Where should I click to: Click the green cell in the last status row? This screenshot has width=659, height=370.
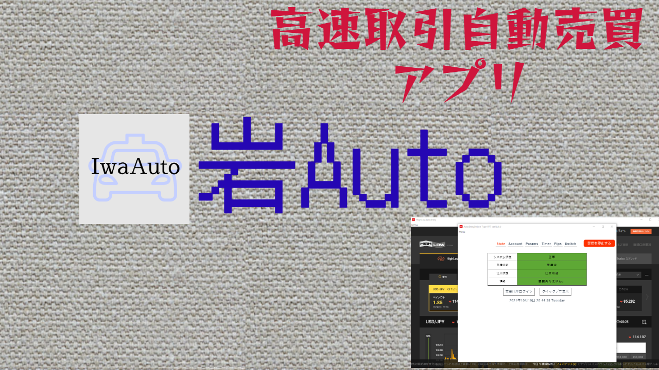552,281
